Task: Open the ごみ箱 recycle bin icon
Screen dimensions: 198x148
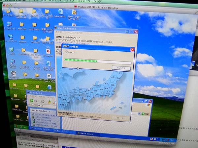Action: click(11, 49)
